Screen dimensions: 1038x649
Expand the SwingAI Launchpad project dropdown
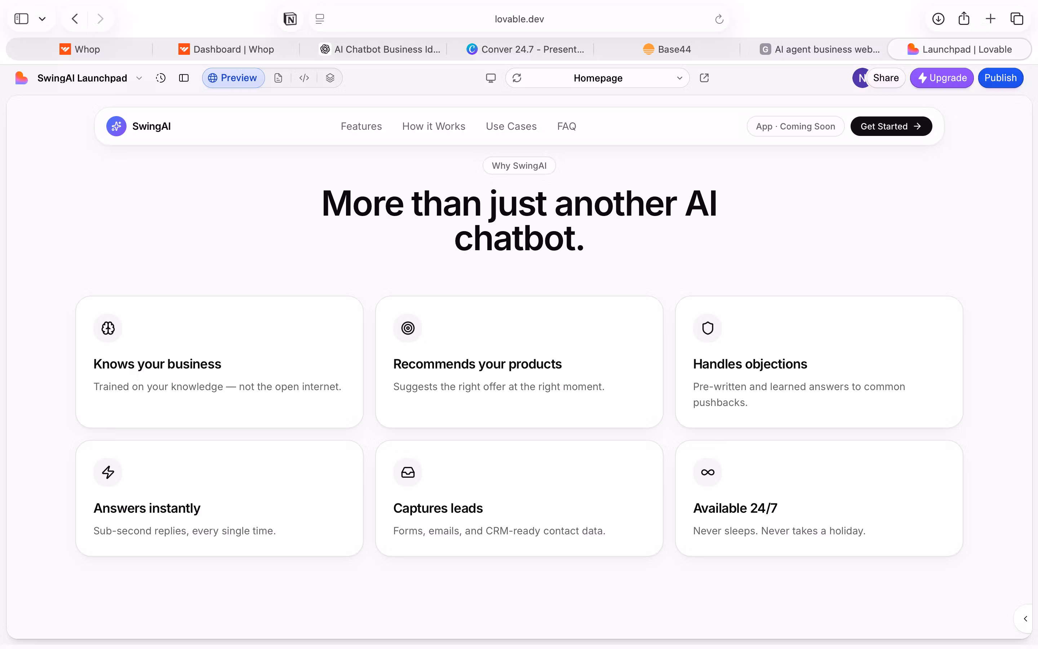click(139, 78)
